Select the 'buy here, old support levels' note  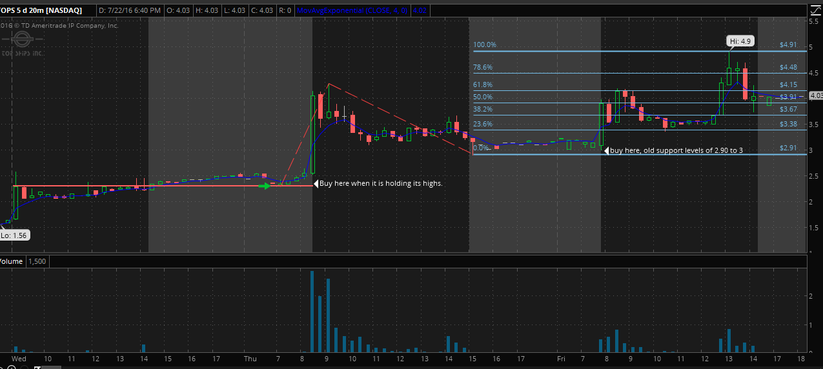[676, 150]
